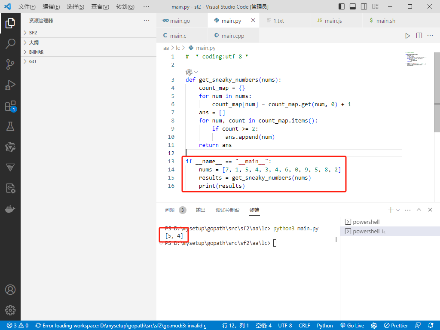Customize layout icon in title bar

pyautogui.click(x=375, y=6)
